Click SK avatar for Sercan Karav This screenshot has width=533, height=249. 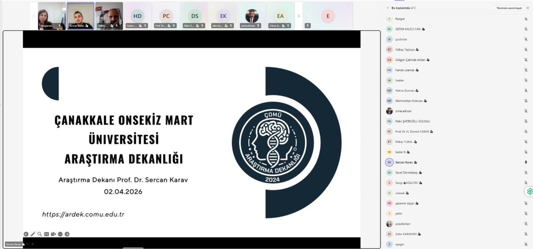click(390, 162)
